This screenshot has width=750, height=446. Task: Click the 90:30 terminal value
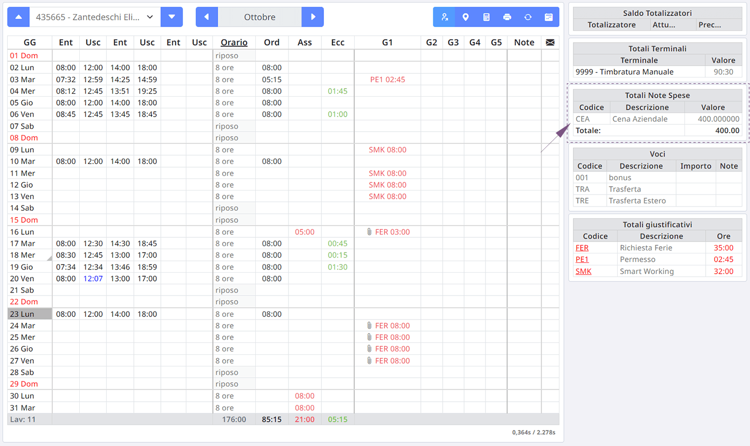723,72
